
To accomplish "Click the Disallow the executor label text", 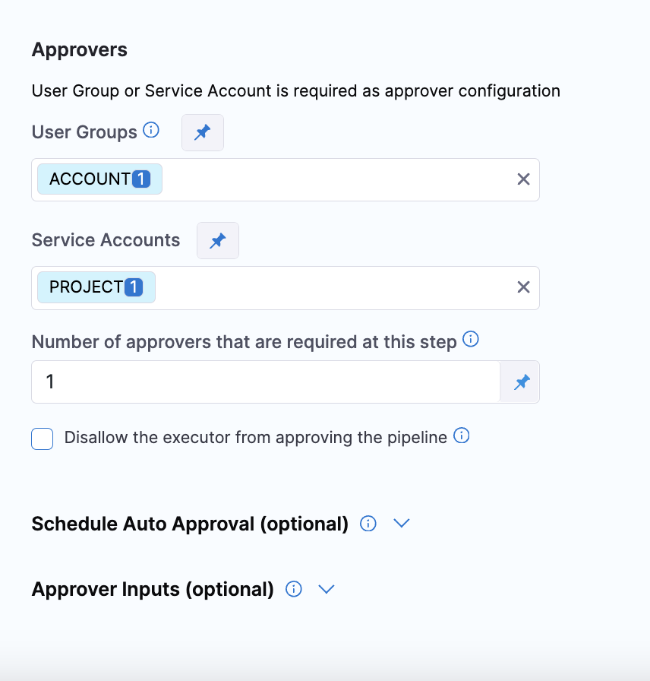I will pos(255,438).
